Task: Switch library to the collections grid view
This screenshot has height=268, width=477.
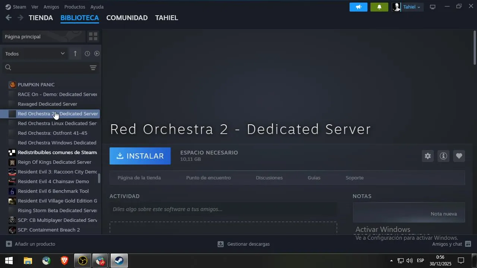Action: [x=93, y=36]
